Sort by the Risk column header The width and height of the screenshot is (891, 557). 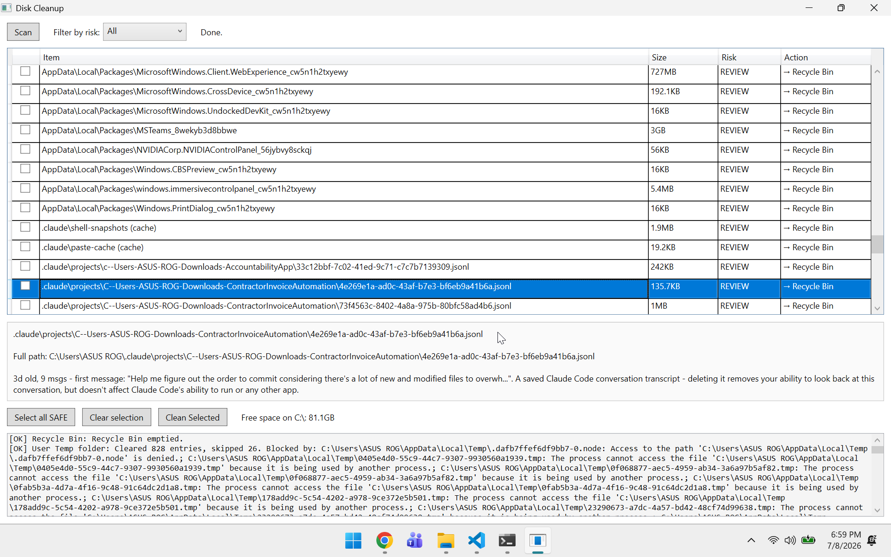[749, 57]
